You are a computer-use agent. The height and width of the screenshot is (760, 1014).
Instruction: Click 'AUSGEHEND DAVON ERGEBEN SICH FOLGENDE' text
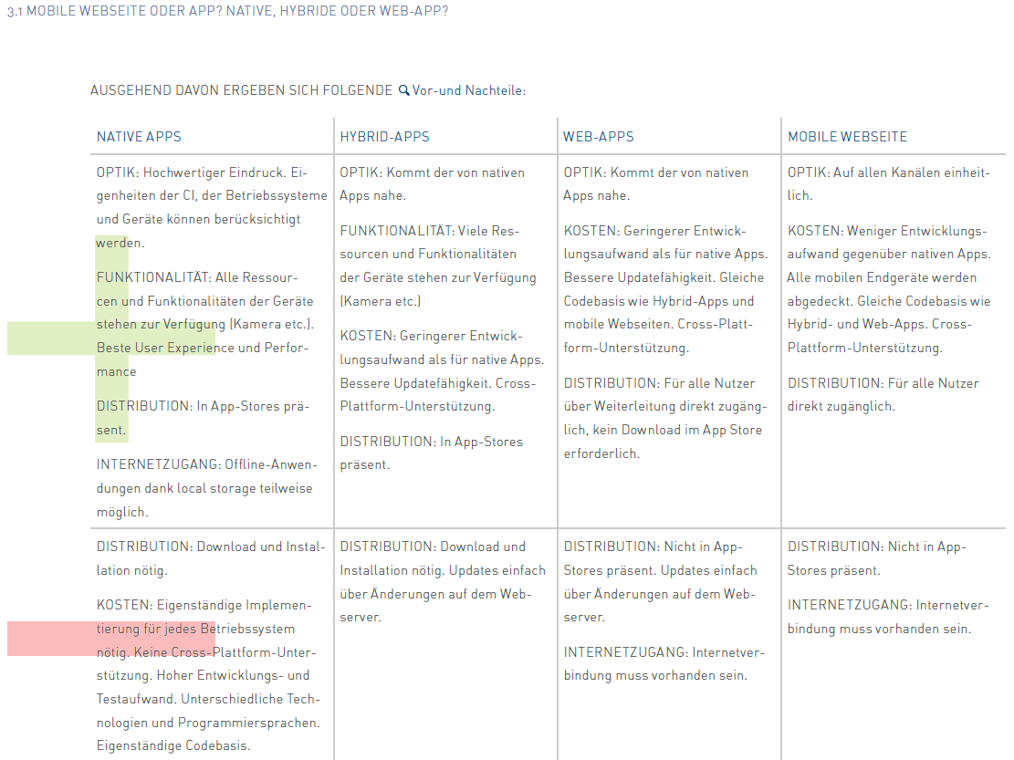241,90
